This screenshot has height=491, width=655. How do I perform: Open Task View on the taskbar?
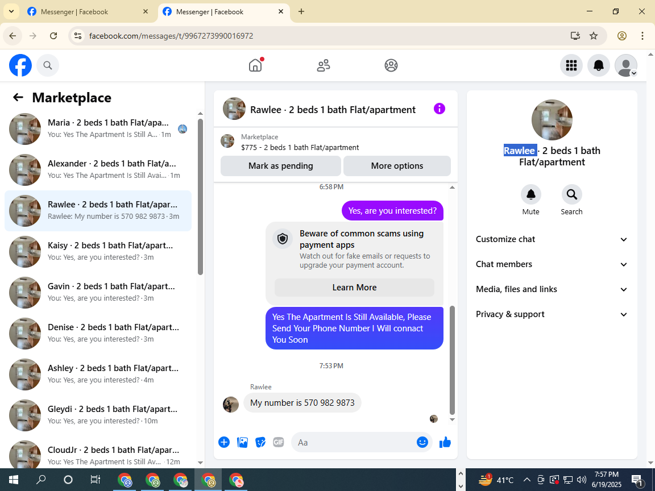[x=96, y=479]
